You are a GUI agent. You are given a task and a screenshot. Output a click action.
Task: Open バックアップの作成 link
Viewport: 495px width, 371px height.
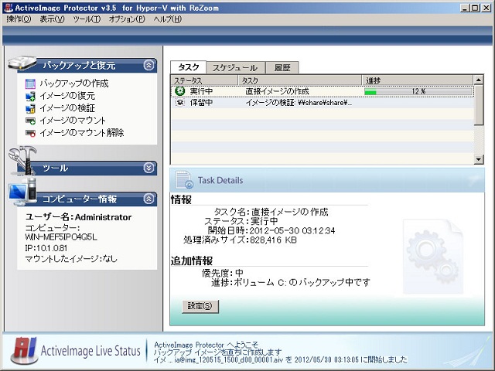pos(74,83)
